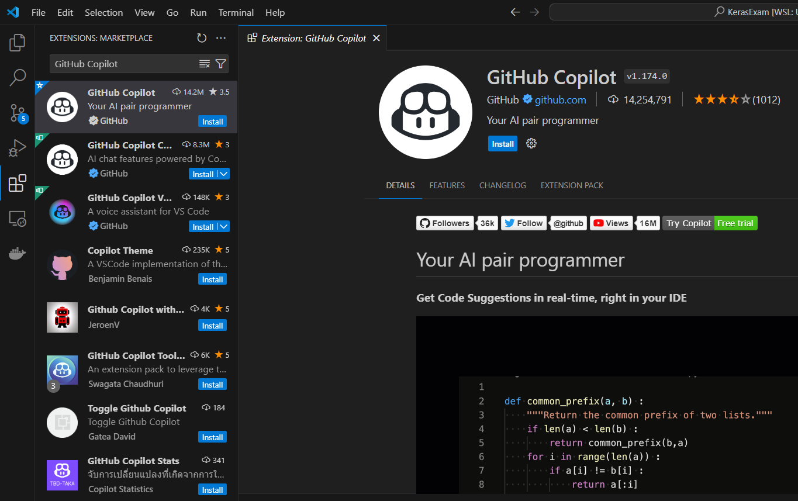Open the Remote Explorer view

pyautogui.click(x=17, y=218)
